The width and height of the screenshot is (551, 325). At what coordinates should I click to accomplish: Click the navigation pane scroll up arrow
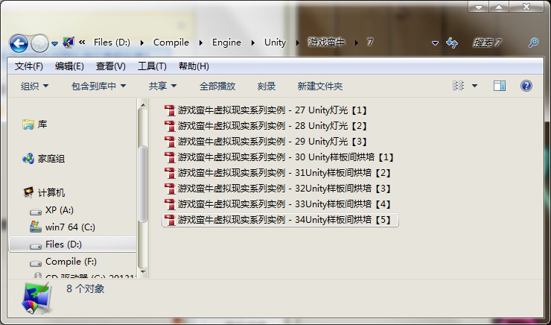click(x=143, y=105)
